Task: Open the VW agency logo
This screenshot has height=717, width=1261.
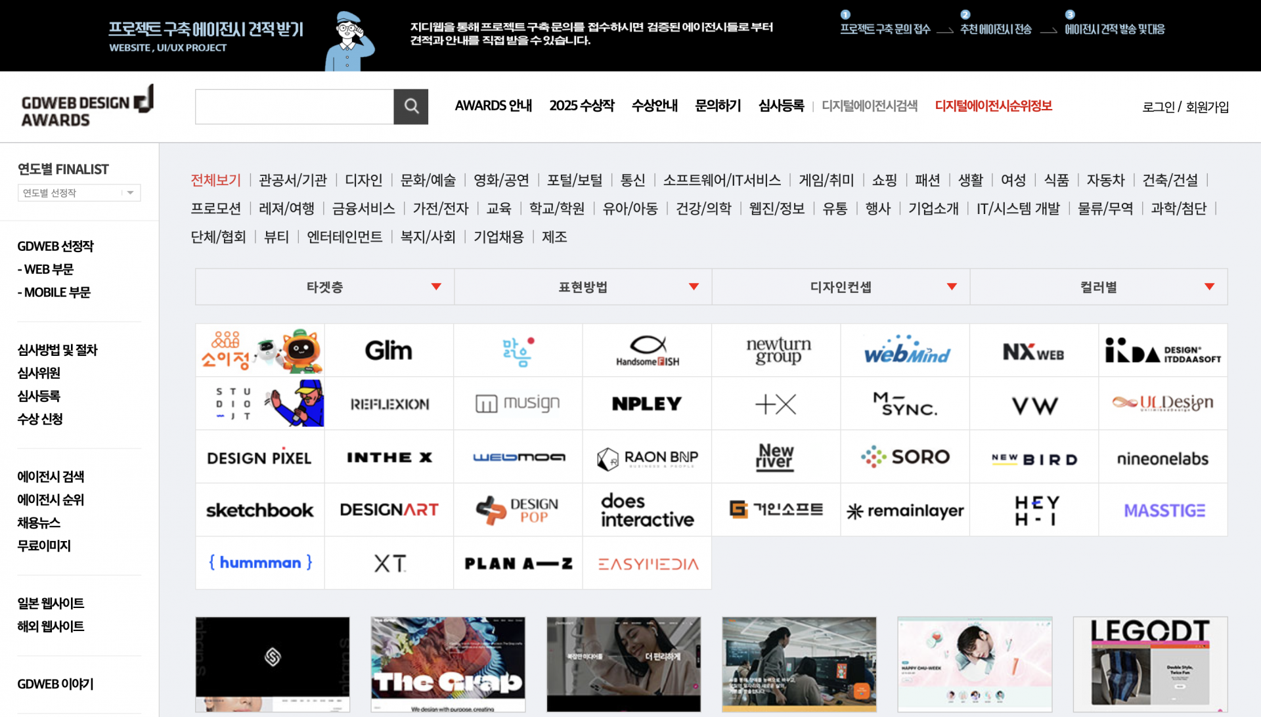Action: click(x=1034, y=404)
